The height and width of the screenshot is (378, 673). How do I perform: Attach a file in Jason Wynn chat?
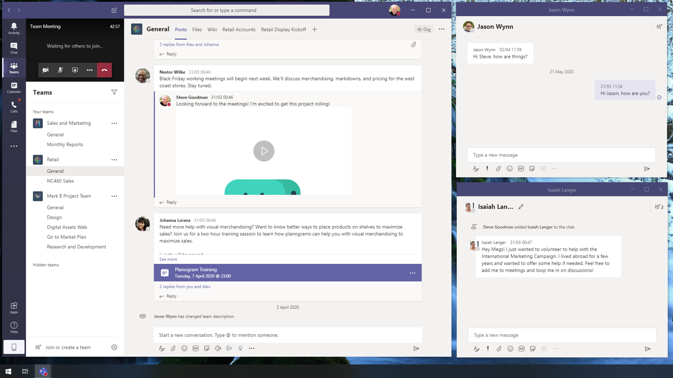tap(498, 169)
